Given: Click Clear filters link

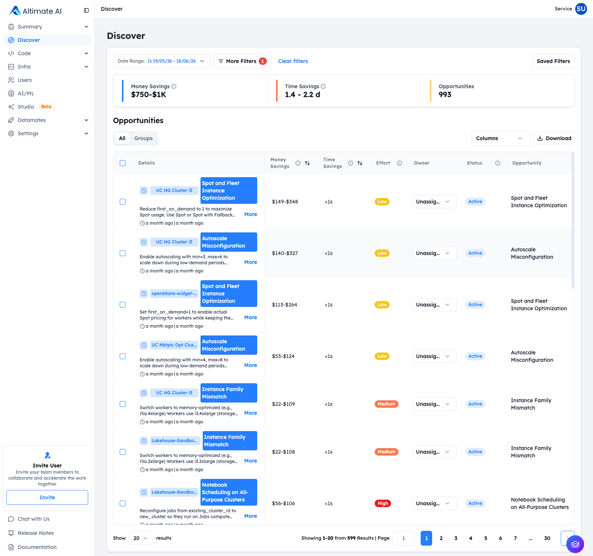Looking at the screenshot, I should [x=293, y=61].
